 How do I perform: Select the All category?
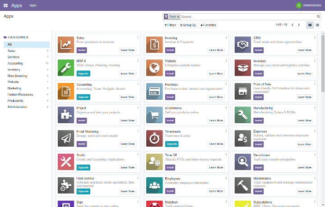point(27,45)
